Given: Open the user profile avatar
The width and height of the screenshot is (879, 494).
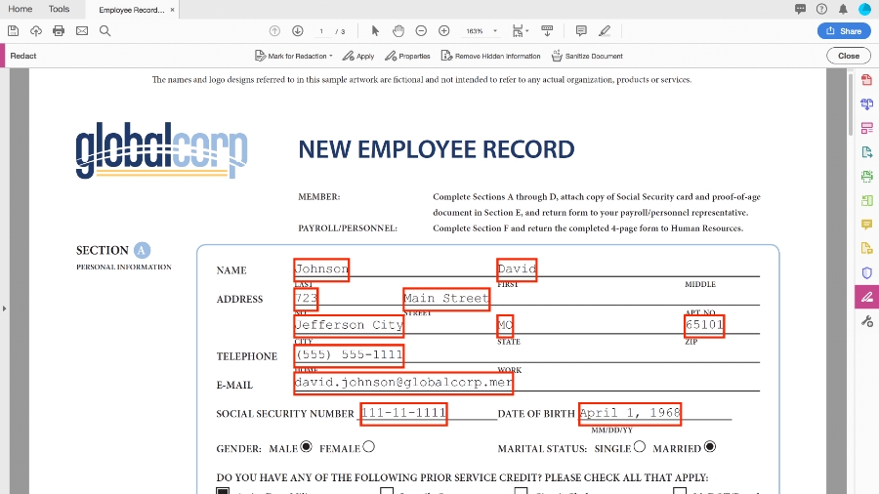Looking at the screenshot, I should click(x=865, y=9).
